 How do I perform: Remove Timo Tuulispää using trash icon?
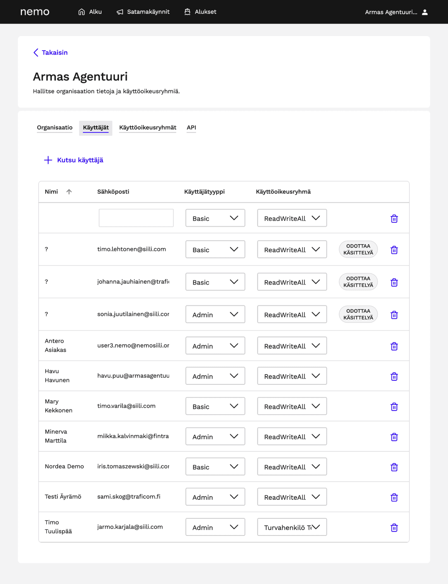(394, 528)
